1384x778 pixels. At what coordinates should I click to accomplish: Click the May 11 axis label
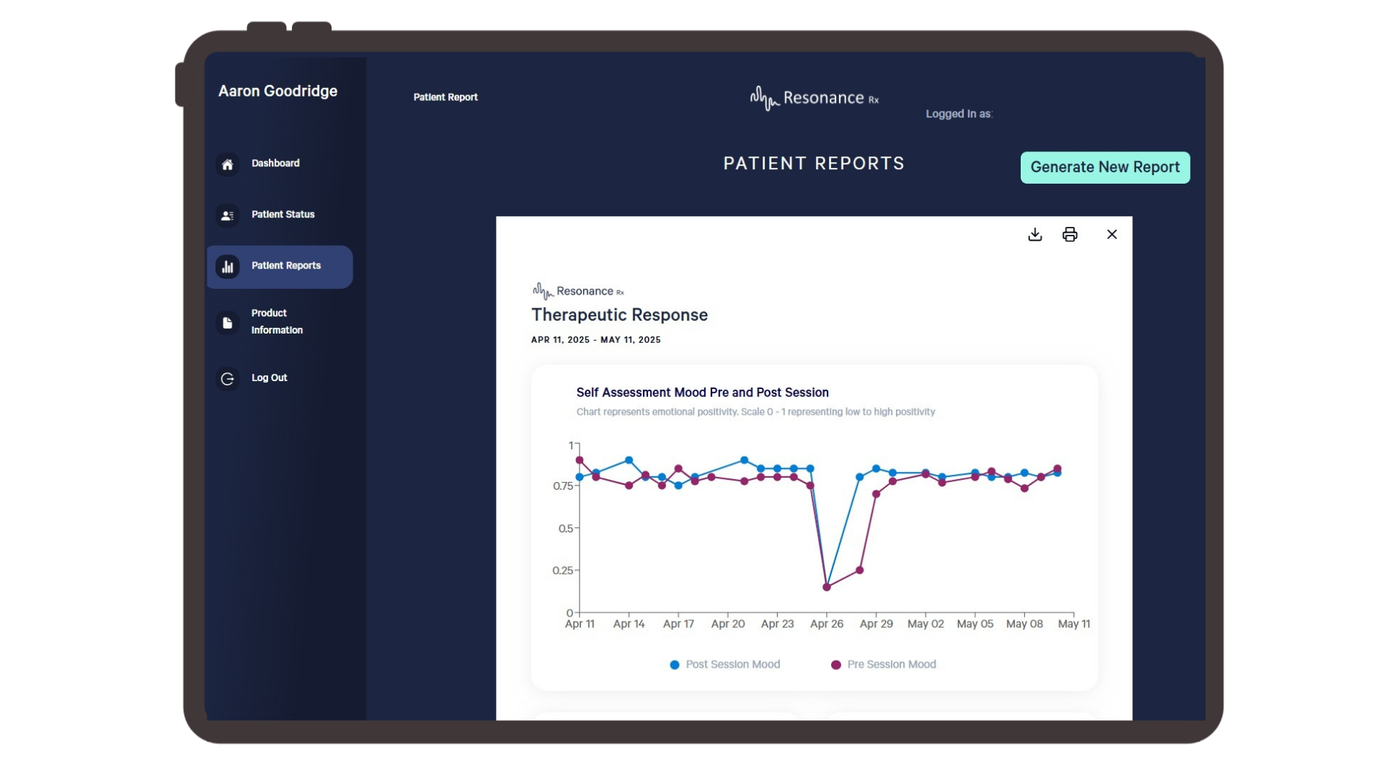coord(1073,624)
